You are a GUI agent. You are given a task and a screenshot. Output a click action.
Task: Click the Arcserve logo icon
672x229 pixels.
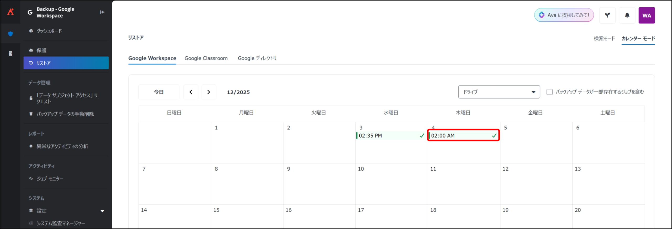pyautogui.click(x=10, y=12)
